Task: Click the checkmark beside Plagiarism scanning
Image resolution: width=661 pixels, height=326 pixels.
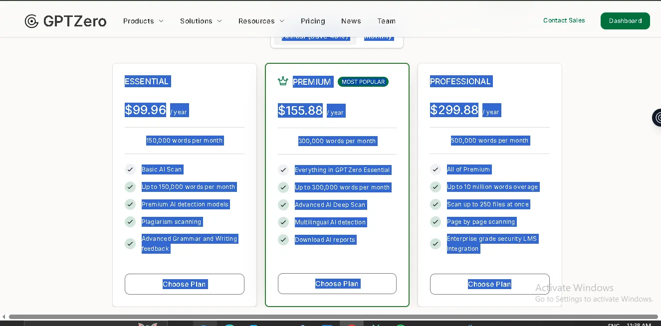Action: [130, 222]
